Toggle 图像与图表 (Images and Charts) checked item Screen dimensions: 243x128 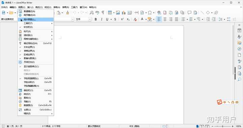36,58
